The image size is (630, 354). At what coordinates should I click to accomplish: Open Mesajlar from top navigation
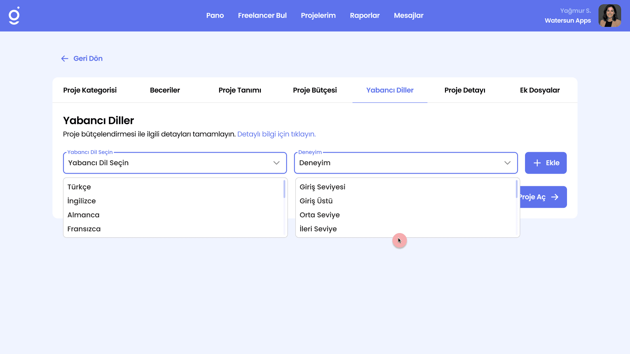click(x=409, y=15)
